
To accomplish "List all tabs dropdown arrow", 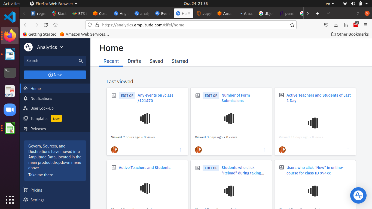I will pyautogui.click(x=328, y=13).
